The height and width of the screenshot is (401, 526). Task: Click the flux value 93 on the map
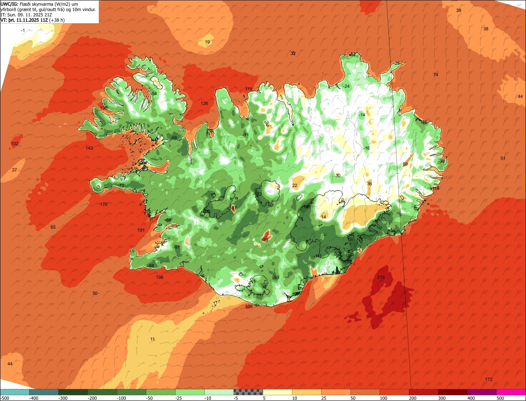coord(276,277)
